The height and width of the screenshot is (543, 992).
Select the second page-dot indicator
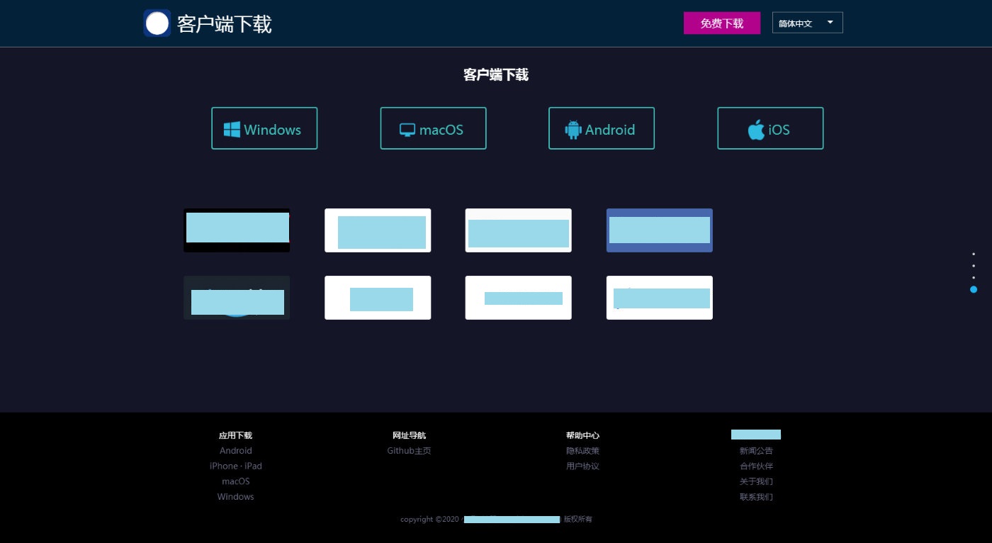[974, 266]
